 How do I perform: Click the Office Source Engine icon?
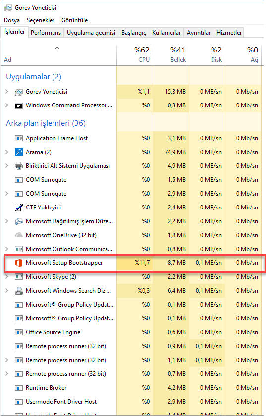(x=19, y=332)
